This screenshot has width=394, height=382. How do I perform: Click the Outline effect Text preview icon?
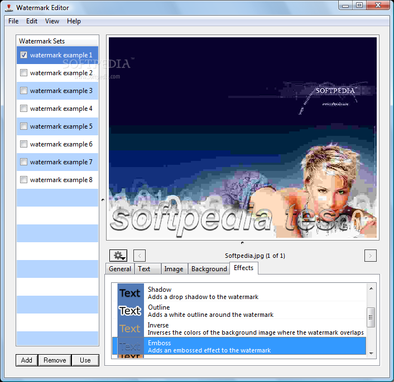(x=131, y=310)
